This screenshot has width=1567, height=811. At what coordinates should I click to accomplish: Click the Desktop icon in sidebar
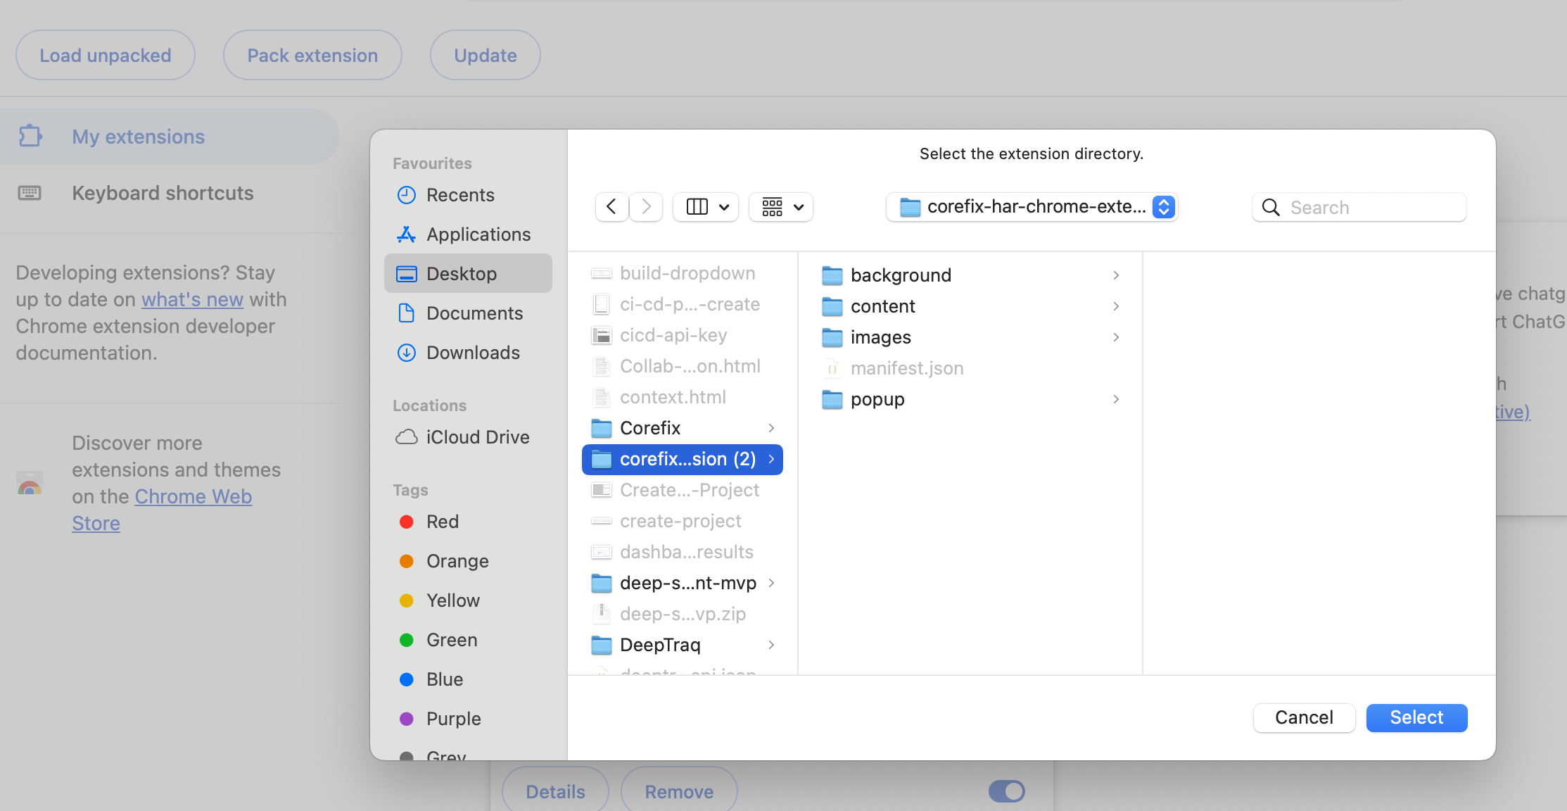point(407,274)
